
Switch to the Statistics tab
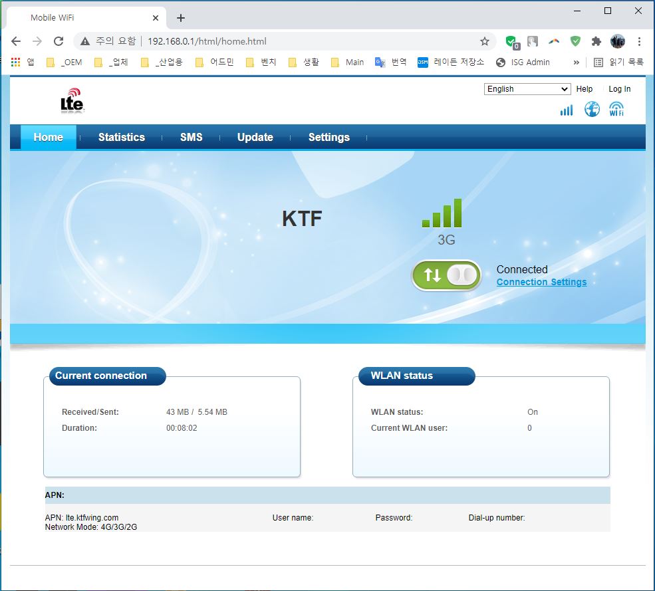[122, 137]
